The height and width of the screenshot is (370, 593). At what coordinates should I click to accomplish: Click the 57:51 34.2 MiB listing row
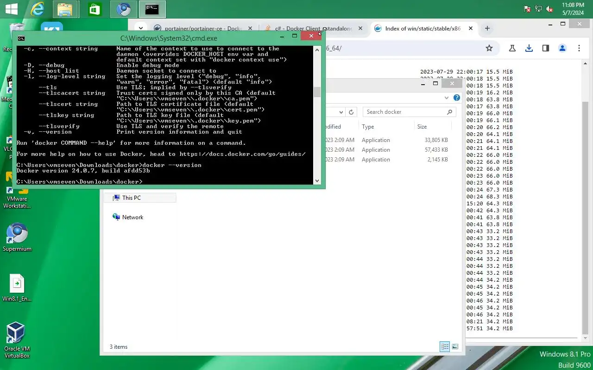click(489, 328)
